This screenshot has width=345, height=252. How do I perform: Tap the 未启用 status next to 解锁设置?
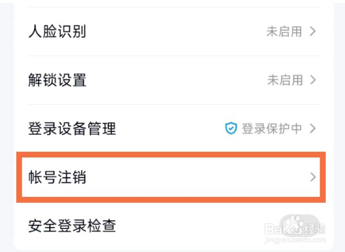pos(285,80)
